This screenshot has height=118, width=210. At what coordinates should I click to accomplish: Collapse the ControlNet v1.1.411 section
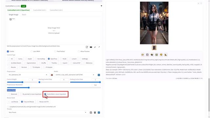pos(101,6)
